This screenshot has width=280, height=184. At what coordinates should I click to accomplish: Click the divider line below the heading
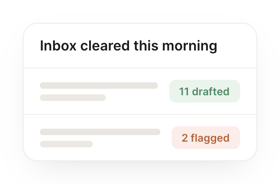[140, 68]
